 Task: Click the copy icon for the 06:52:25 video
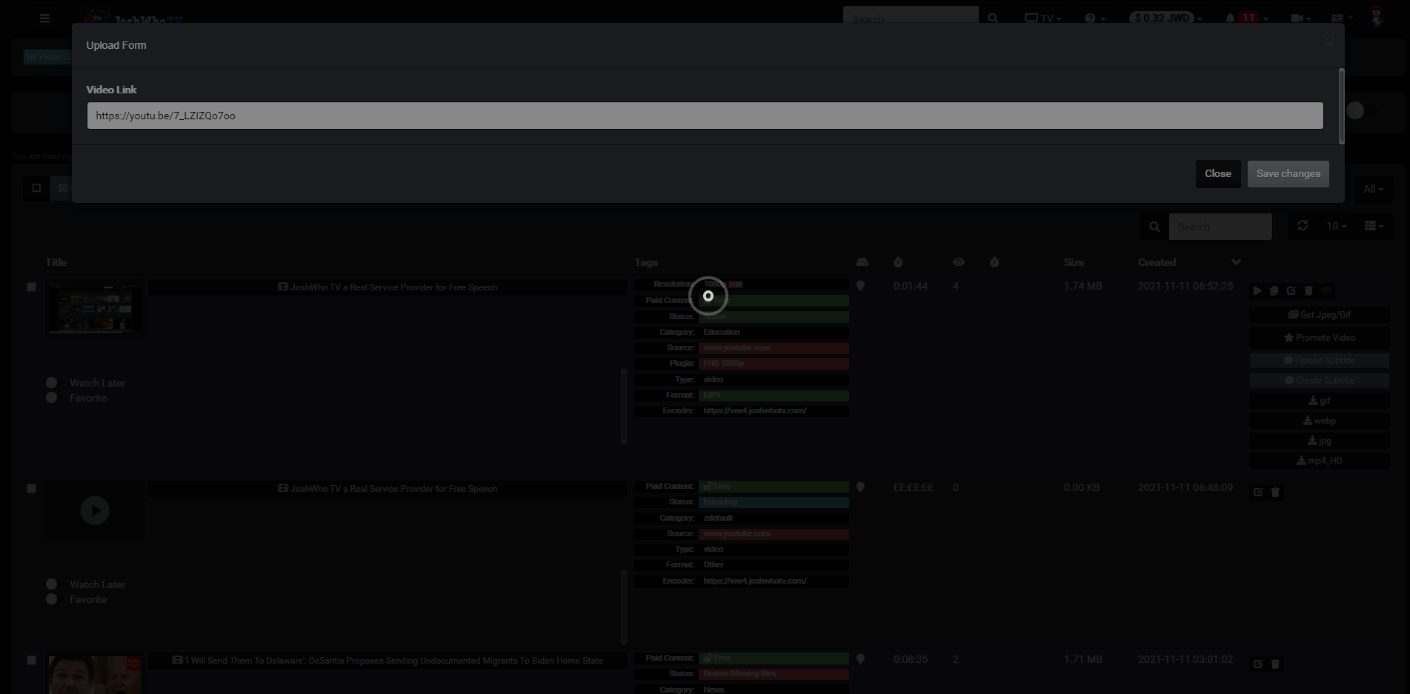1274,291
